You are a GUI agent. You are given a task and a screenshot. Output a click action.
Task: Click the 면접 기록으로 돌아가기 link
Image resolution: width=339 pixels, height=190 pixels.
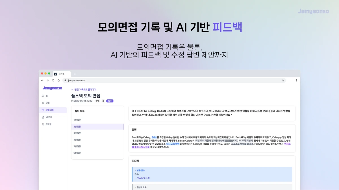84,90
